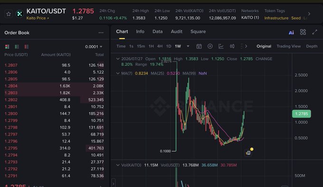Click the Amount (KAITO) column header

(56, 55)
